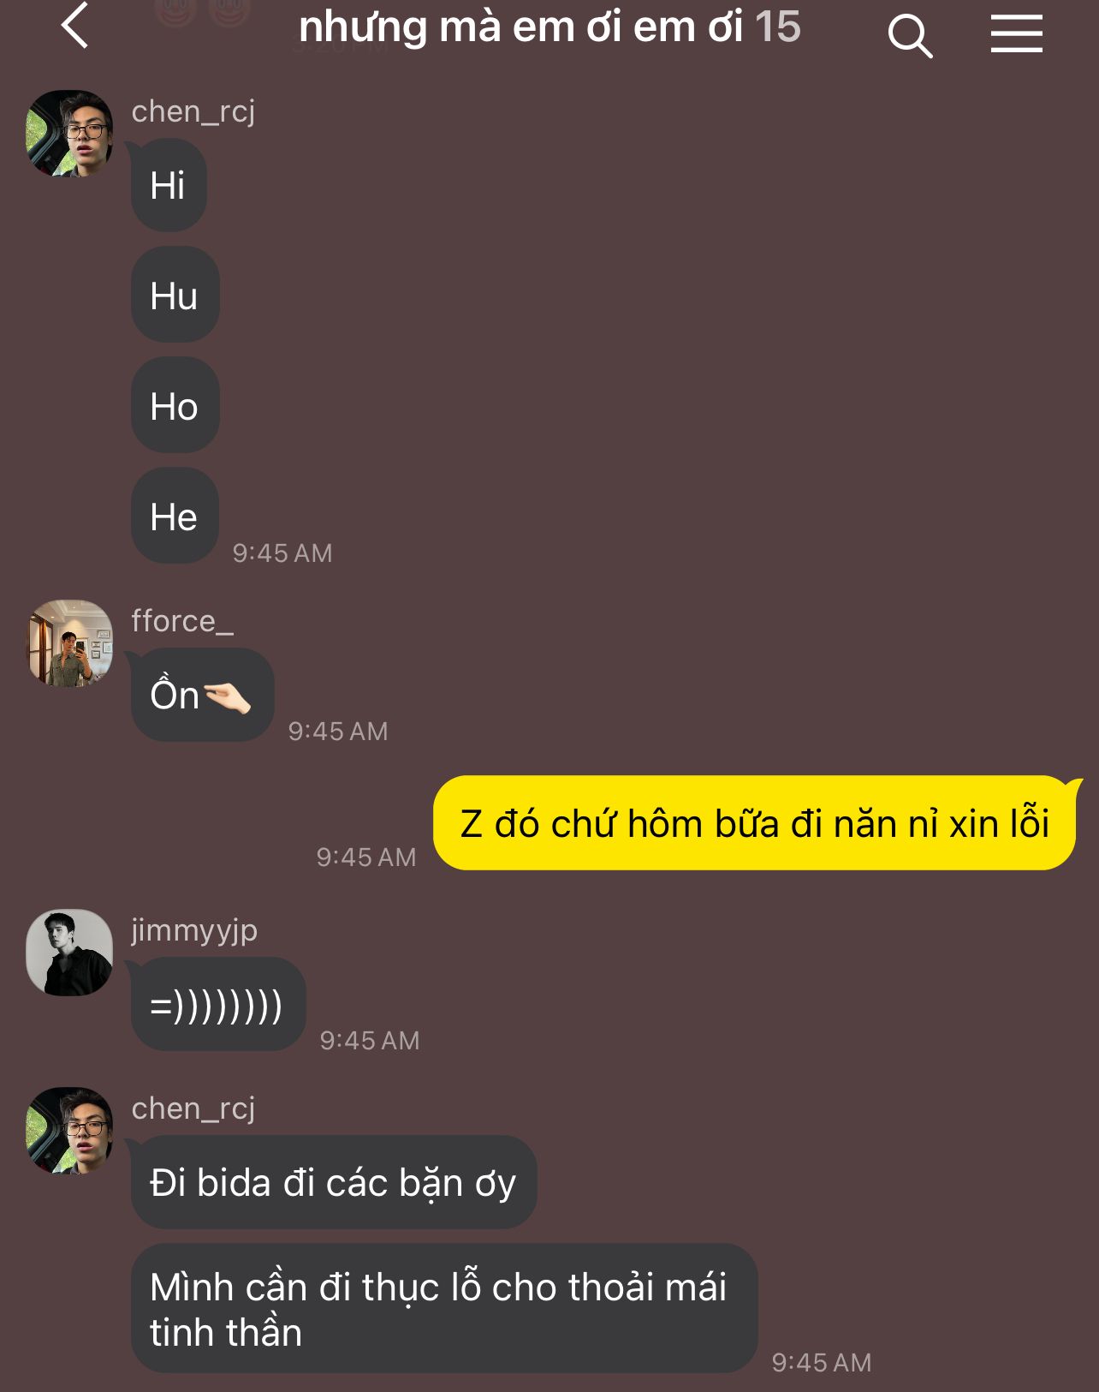Tap jimmyyjp's profile avatar
1099x1392 pixels.
tap(70, 953)
